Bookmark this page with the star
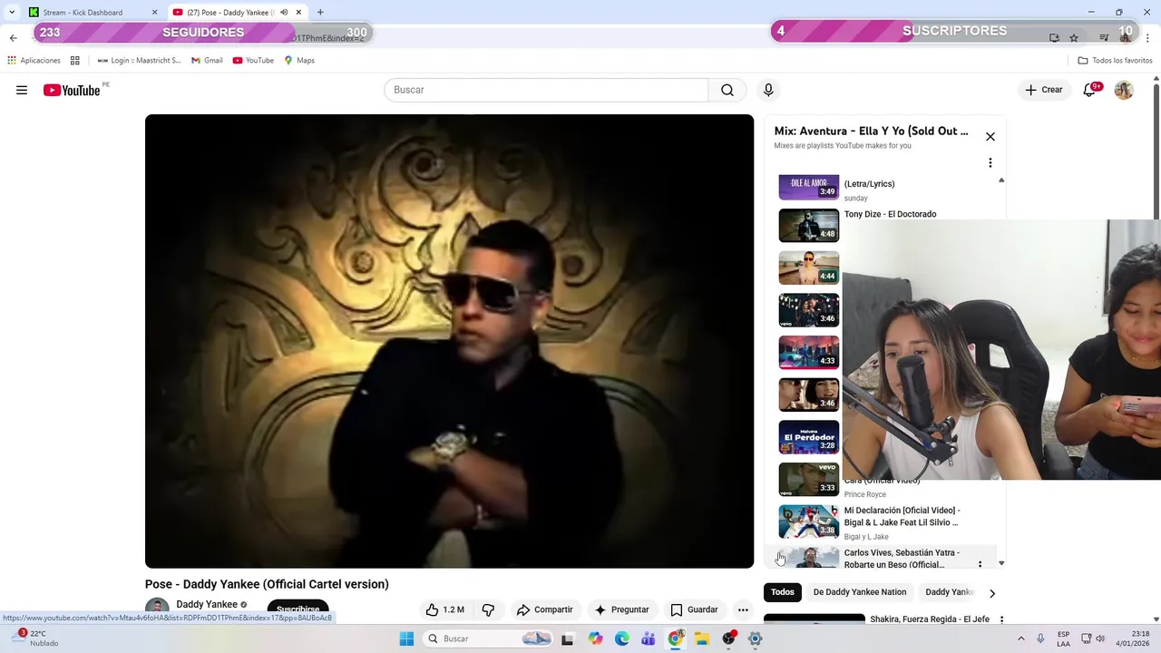 tap(1074, 38)
